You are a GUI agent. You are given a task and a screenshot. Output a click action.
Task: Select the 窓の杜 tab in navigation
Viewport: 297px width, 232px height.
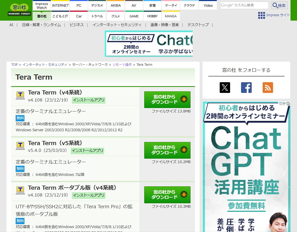coord(42,16)
